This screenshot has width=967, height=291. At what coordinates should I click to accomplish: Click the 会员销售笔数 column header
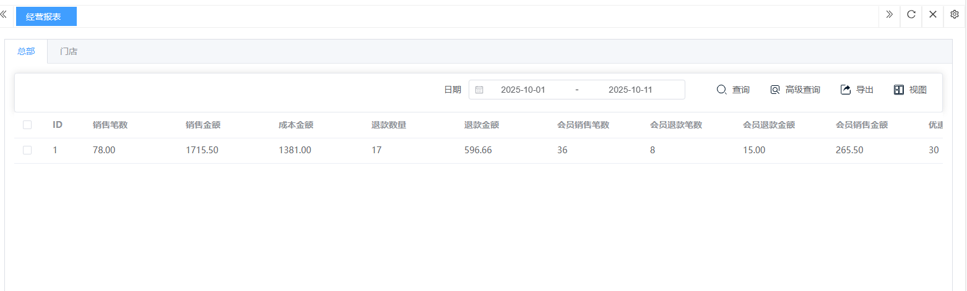pyautogui.click(x=583, y=125)
